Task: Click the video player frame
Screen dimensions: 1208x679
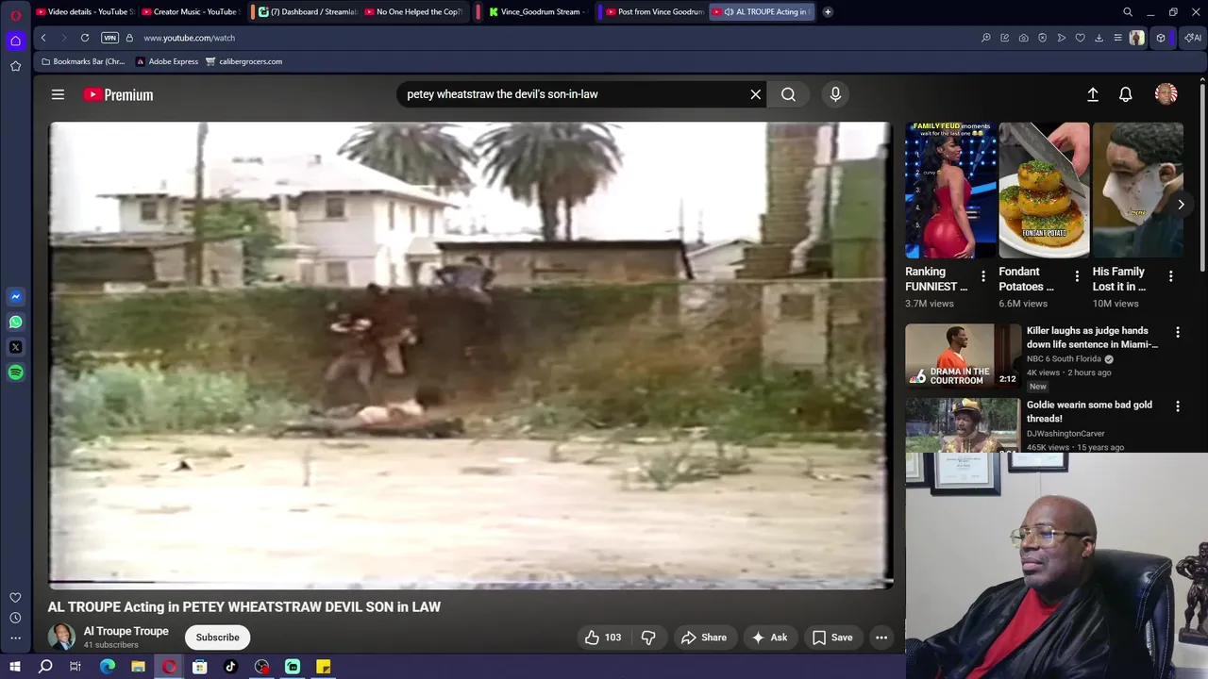Action: click(470, 354)
